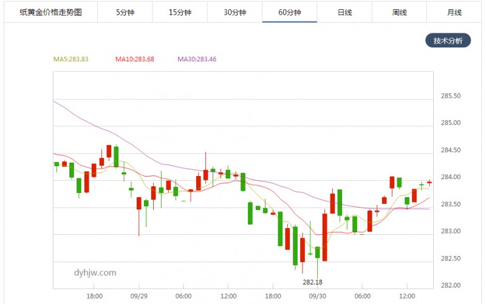Click the 282.18 low price marker
This screenshot has width=486, height=304.
point(312,282)
